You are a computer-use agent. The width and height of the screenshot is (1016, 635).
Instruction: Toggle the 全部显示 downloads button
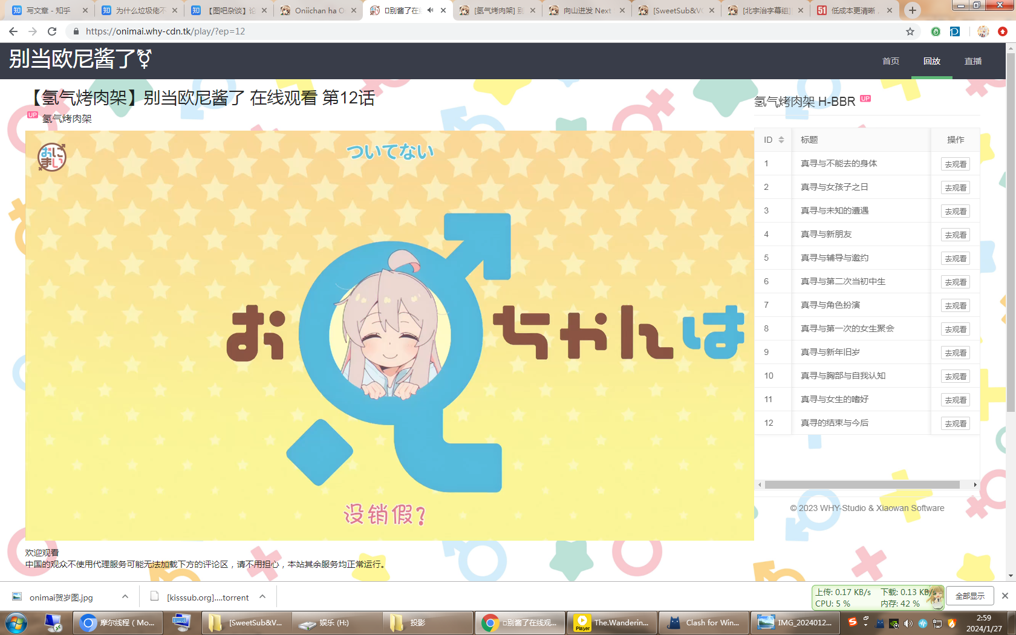point(969,596)
